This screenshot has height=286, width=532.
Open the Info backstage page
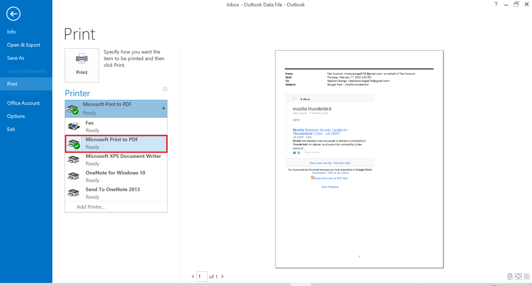(x=26, y=32)
